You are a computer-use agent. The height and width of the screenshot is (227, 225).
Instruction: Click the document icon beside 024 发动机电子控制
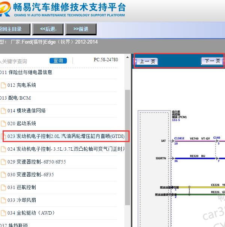click(x=3, y=149)
